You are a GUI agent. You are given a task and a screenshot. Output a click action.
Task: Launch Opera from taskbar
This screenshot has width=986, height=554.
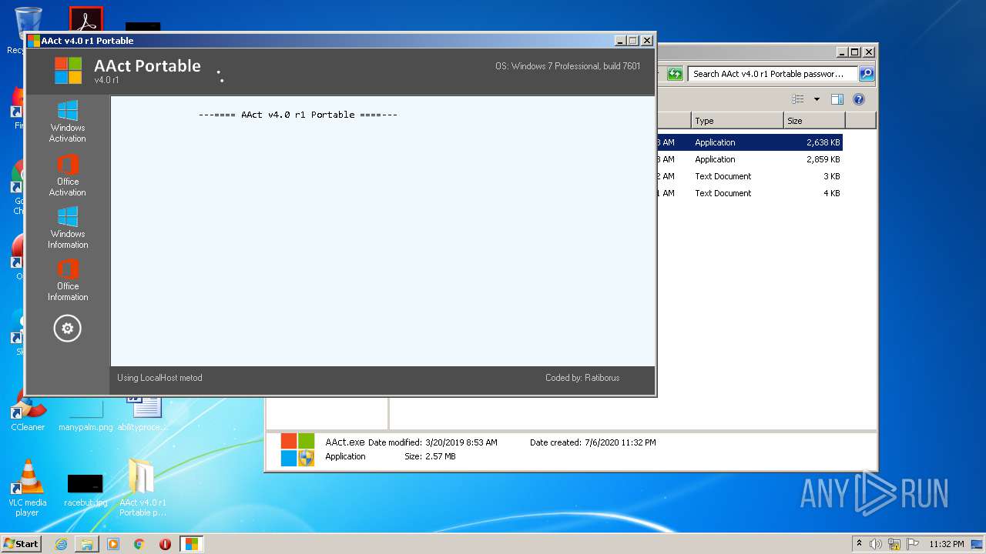tap(165, 544)
